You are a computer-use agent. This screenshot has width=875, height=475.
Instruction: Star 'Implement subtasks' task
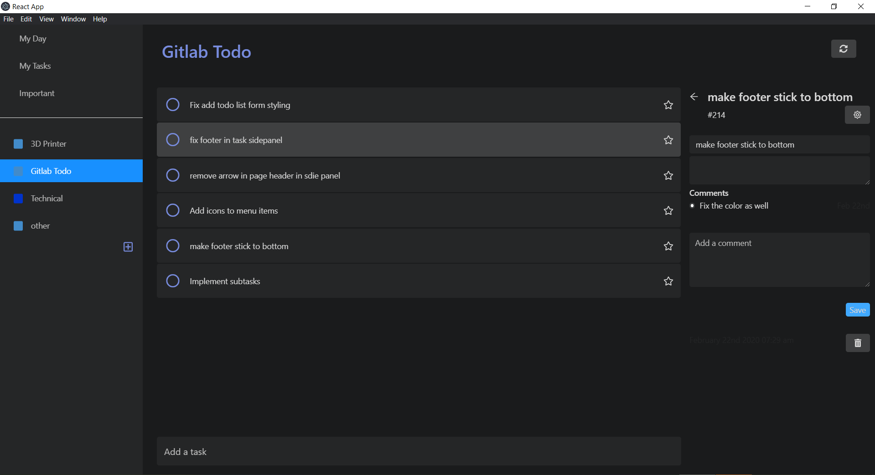(x=668, y=281)
